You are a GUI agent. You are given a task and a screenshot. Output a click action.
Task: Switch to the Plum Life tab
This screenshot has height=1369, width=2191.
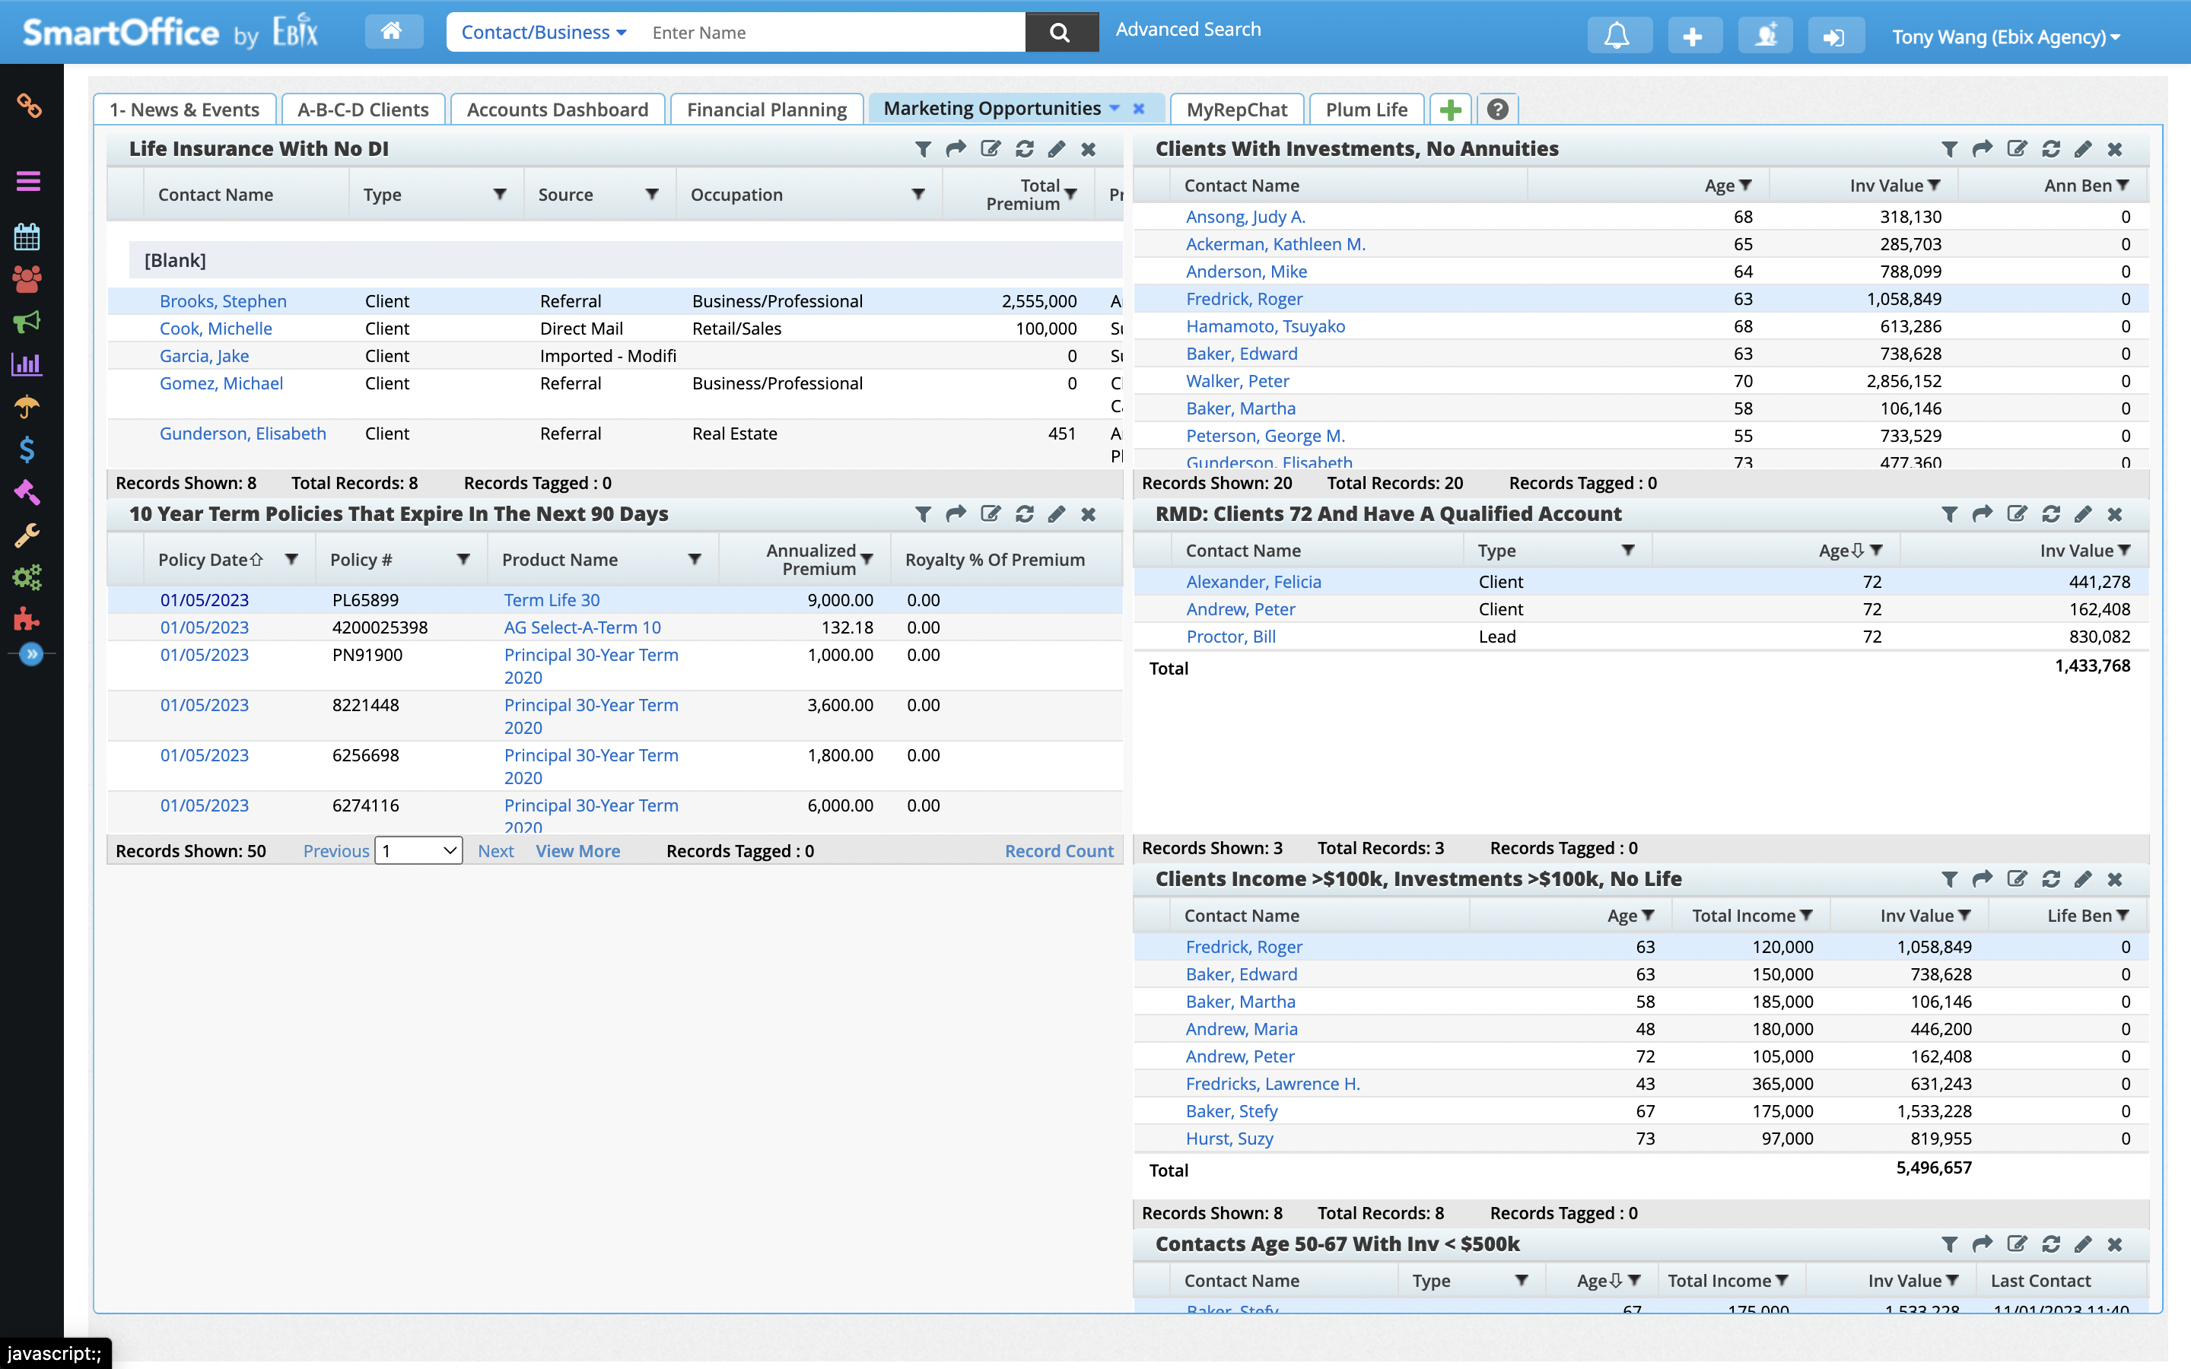click(x=1366, y=109)
